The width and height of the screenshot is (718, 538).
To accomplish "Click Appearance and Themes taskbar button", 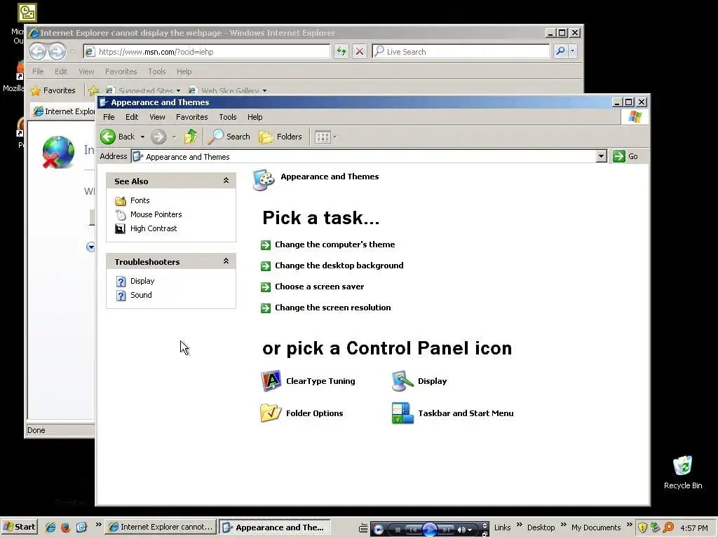I will [x=274, y=527].
